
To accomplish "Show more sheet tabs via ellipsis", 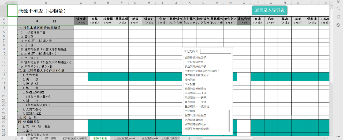I will pyautogui.click(x=184, y=138).
